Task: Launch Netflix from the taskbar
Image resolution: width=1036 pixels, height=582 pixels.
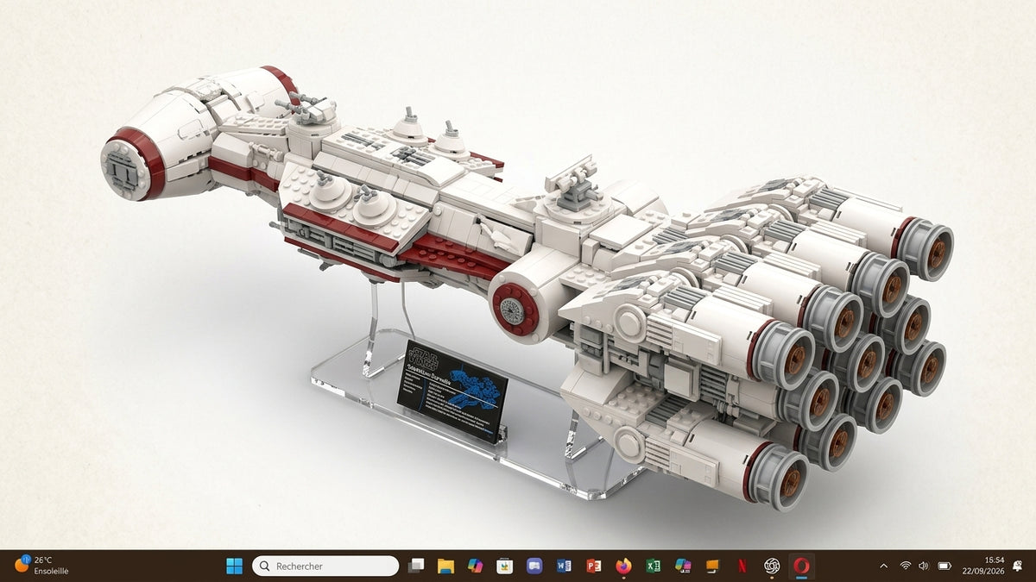Action: [742, 566]
